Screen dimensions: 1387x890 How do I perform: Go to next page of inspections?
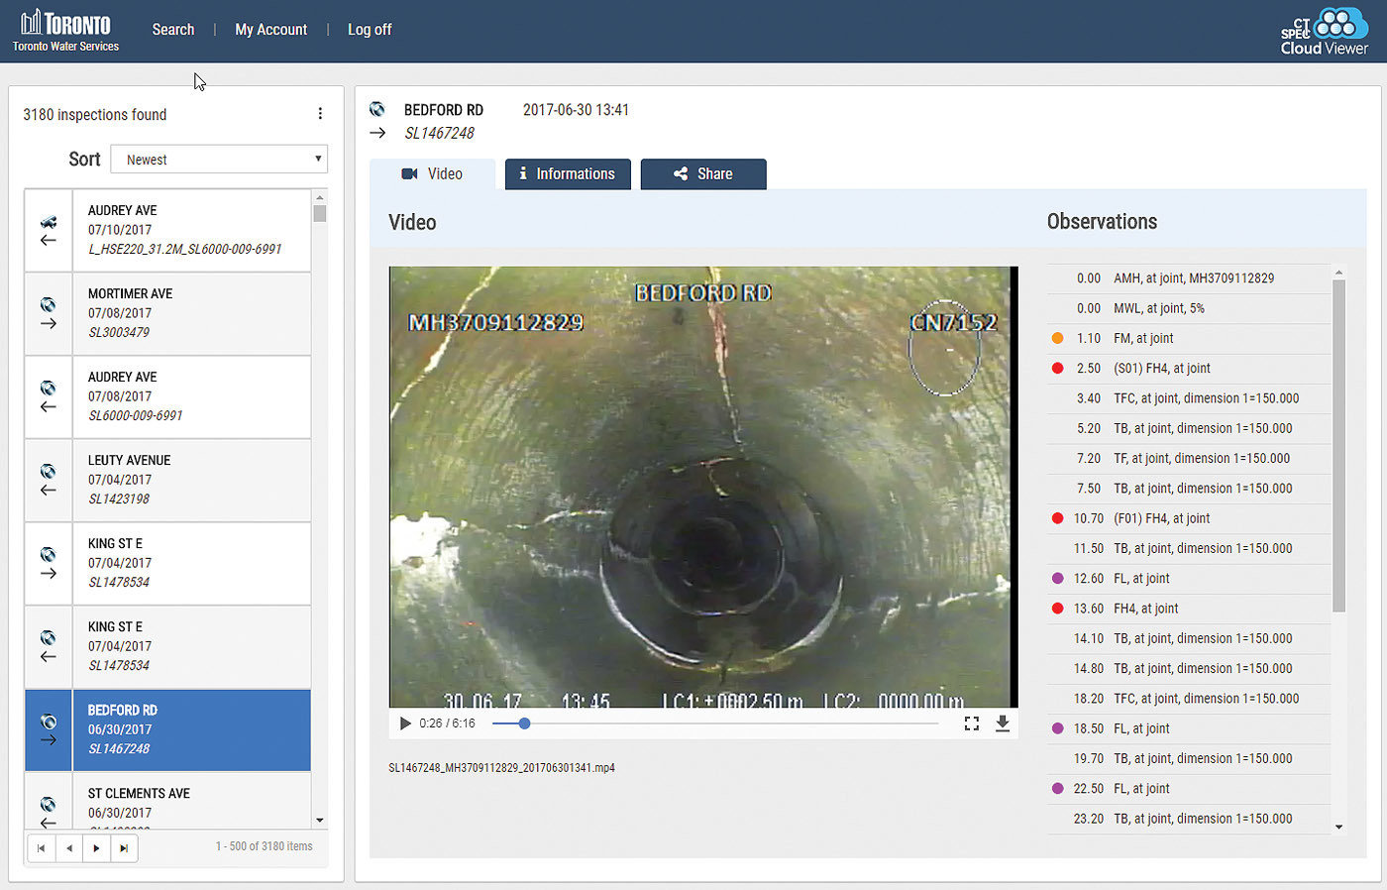coord(96,848)
